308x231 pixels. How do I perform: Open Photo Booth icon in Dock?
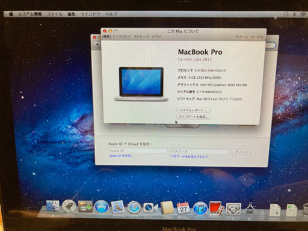point(216,208)
